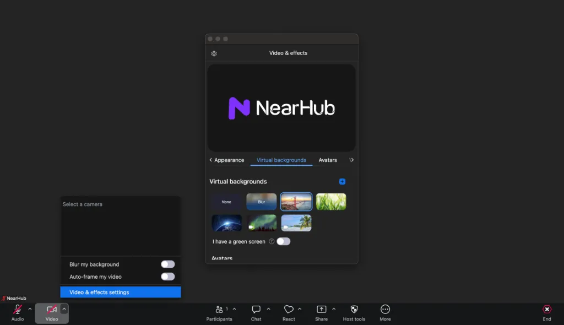Expand audio options arrow next to Audio
This screenshot has height=325, width=564.
(30, 309)
